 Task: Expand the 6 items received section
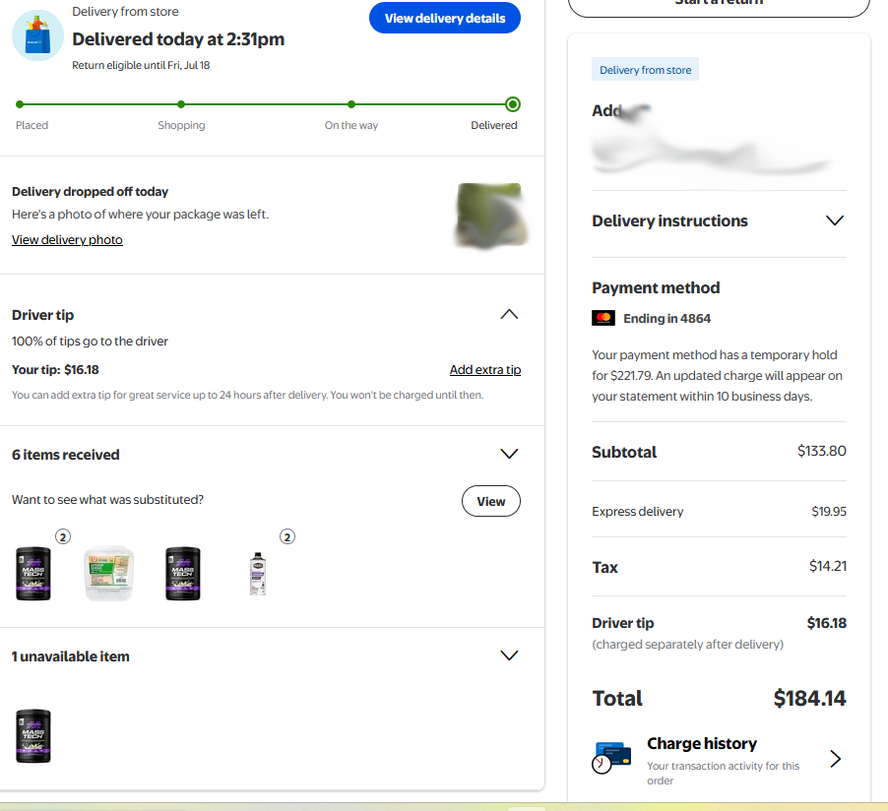point(509,454)
